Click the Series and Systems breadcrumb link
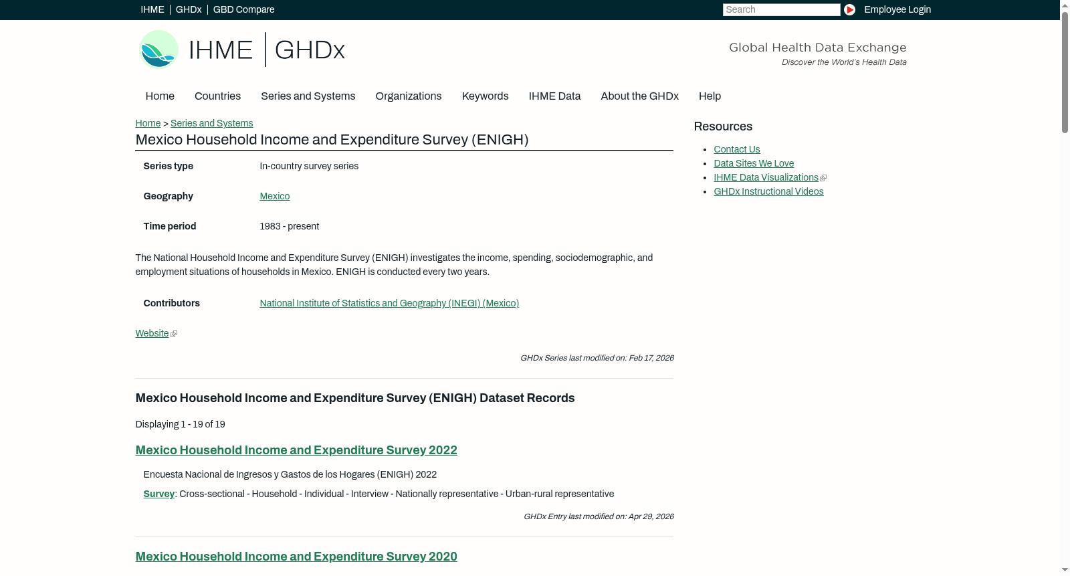The height and width of the screenshot is (576, 1070). pyautogui.click(x=211, y=123)
